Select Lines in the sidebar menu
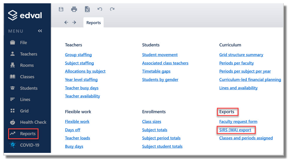The height and width of the screenshot is (159, 289). coord(20,99)
